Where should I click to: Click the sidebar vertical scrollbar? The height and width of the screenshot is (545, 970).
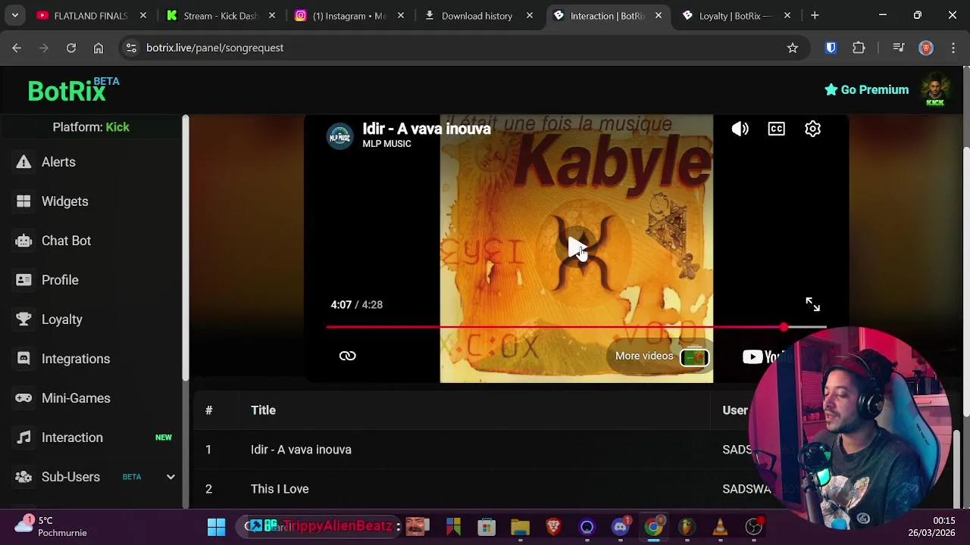(x=186, y=248)
